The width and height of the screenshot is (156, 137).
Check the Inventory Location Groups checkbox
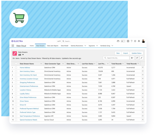(x=16, y=79)
